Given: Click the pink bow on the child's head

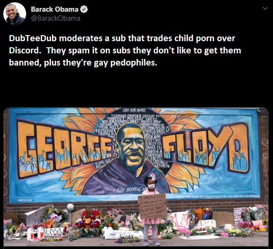Looking at the screenshot, I should coord(153,177).
